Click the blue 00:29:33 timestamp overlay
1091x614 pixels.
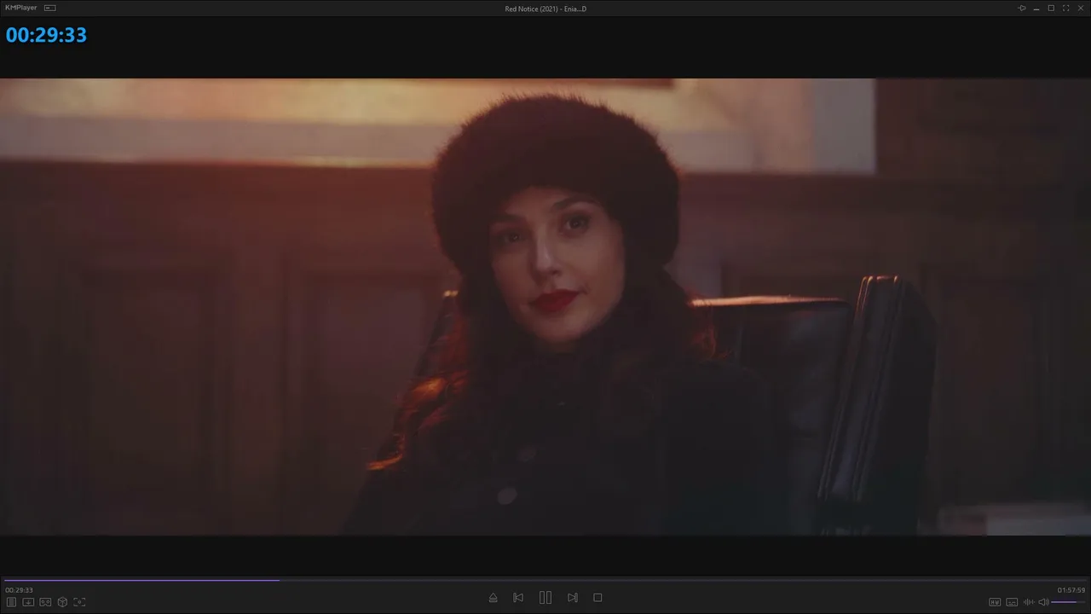(x=46, y=35)
